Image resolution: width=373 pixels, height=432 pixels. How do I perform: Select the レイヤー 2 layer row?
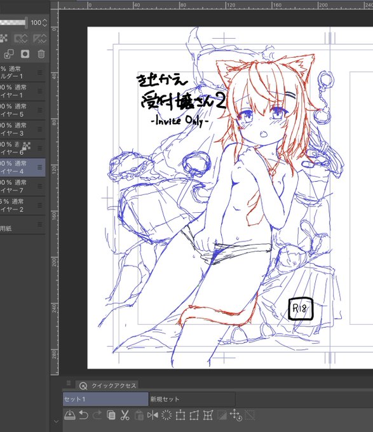(23, 205)
